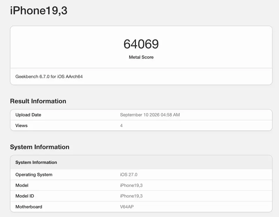Click the Views row label

pos(21,126)
